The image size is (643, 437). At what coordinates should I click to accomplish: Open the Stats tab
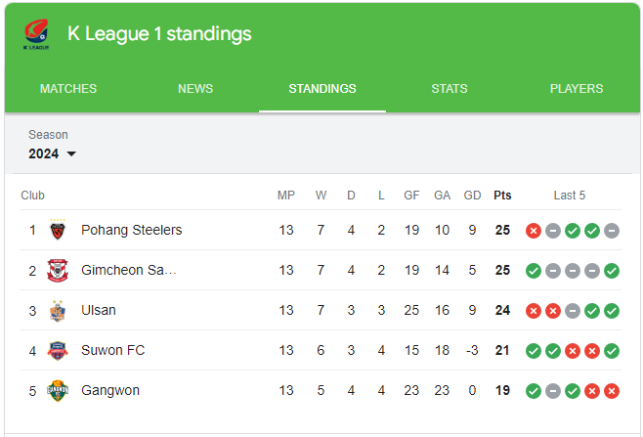[x=450, y=89]
